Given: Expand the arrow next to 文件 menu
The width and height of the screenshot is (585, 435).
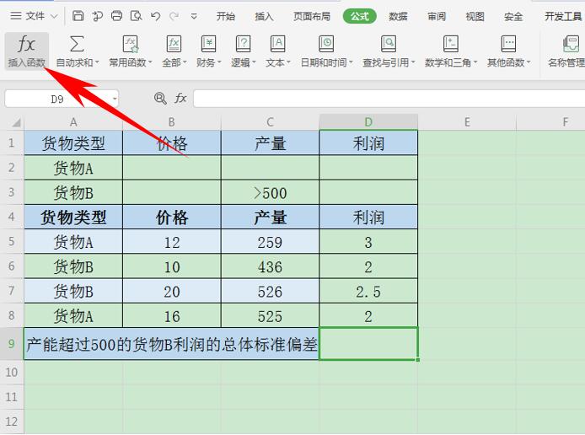Looking at the screenshot, I should tap(54, 16).
